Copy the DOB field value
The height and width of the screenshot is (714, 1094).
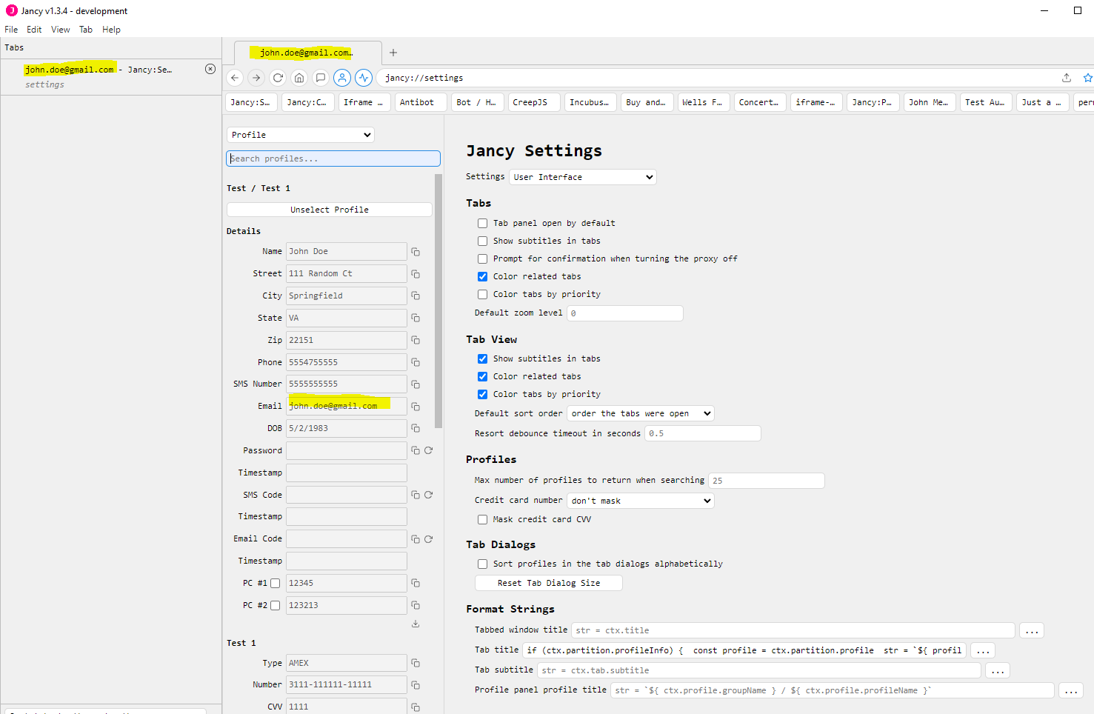tap(416, 428)
